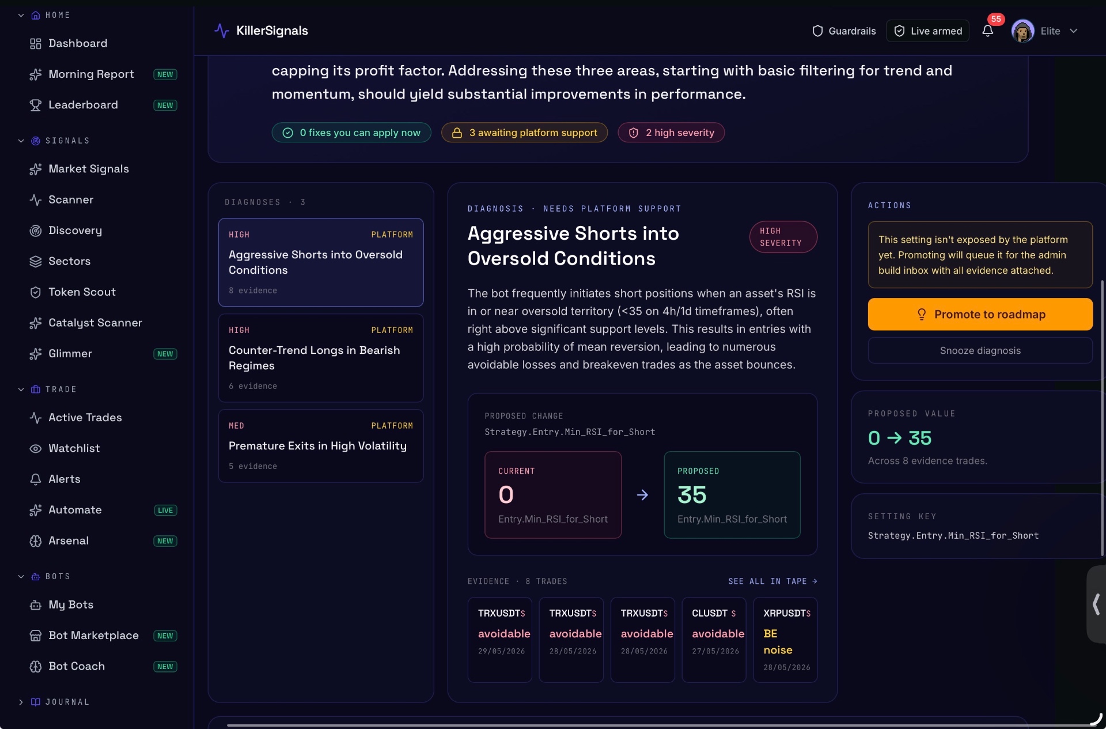Click the 0 fixes you can apply now chip
The width and height of the screenshot is (1106, 729).
click(x=351, y=133)
